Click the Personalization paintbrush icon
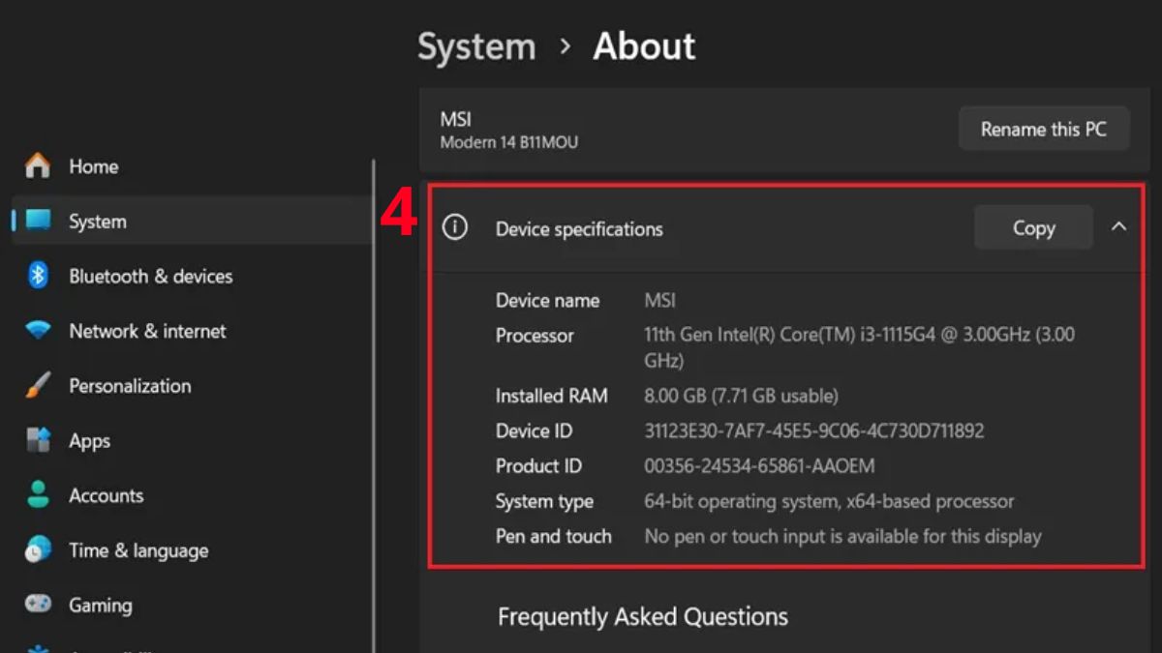Viewport: 1162px width, 653px height. [38, 386]
